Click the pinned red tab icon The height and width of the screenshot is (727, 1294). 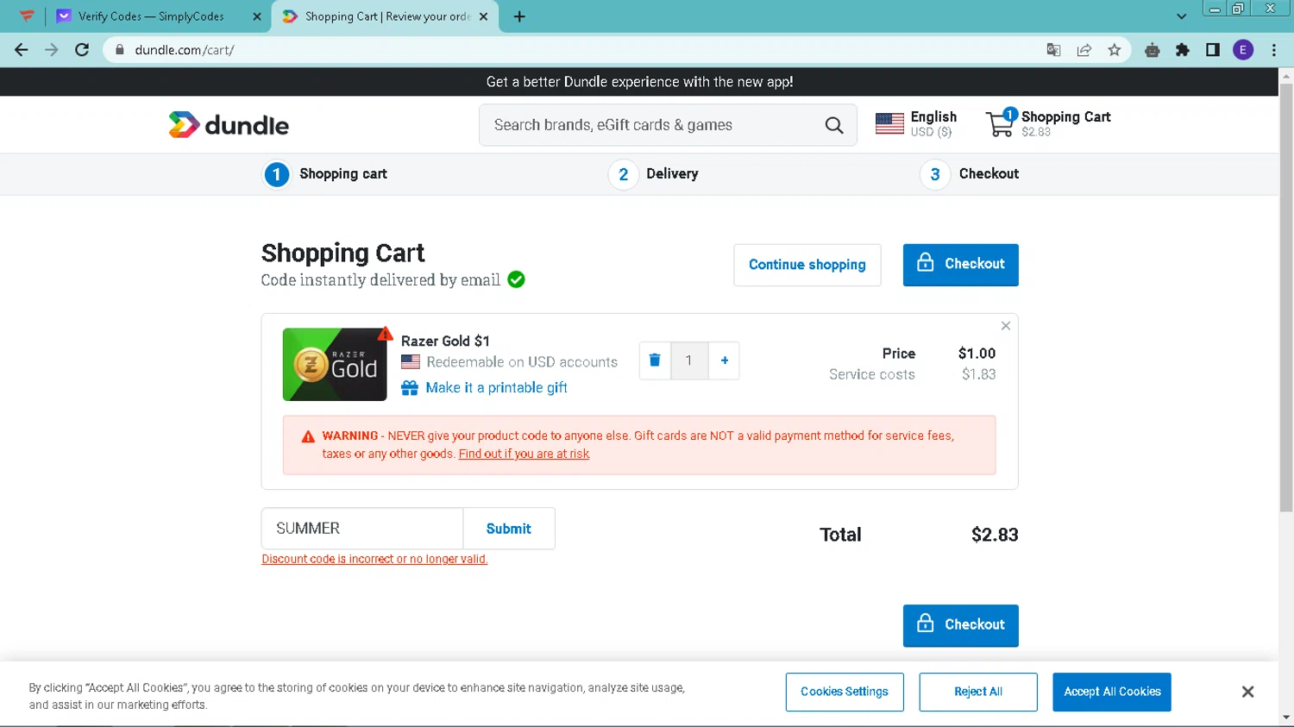(27, 16)
